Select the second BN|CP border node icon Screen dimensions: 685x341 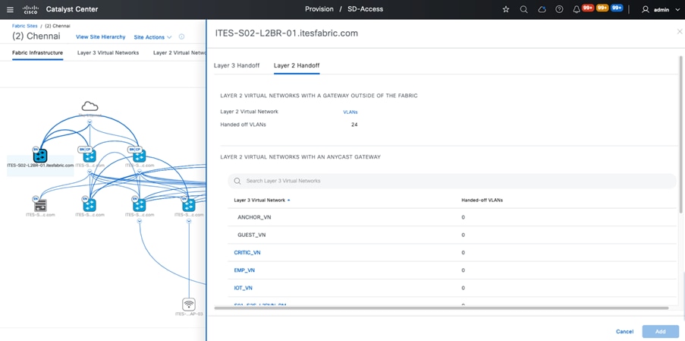[139, 156]
